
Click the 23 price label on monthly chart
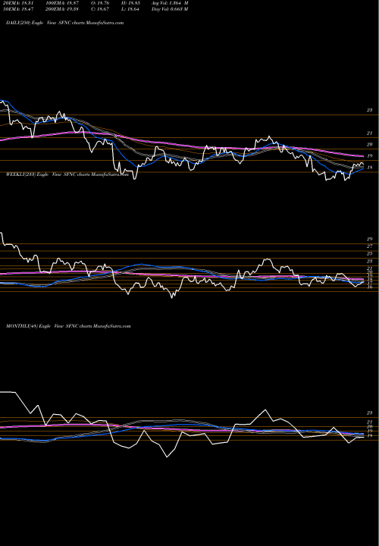click(369, 413)
